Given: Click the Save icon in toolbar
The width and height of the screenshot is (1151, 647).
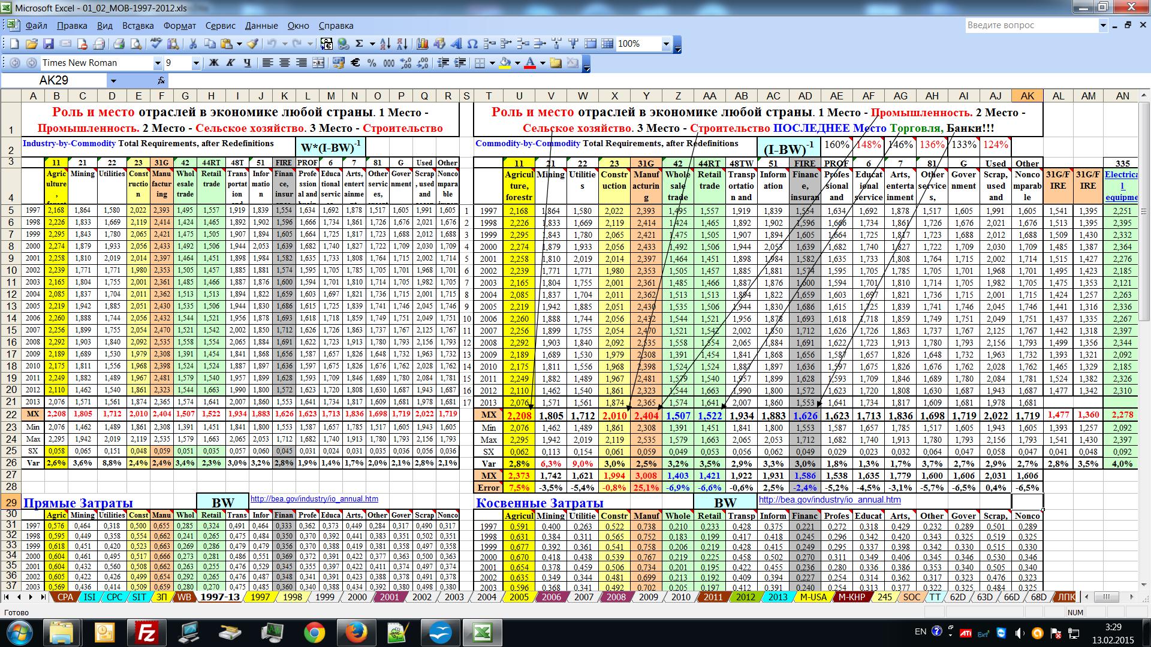Looking at the screenshot, I should coord(49,44).
